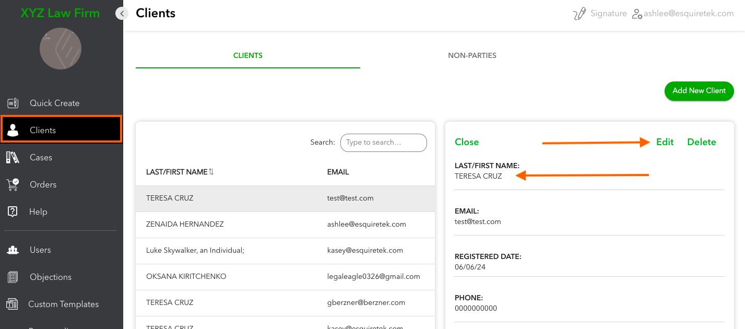The height and width of the screenshot is (329, 745).
Task: Switch to the NON-PARTIES tab
Action: click(472, 55)
